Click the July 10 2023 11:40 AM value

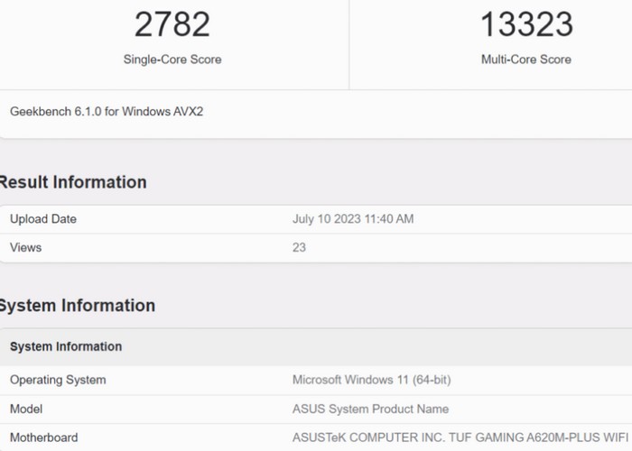click(353, 219)
